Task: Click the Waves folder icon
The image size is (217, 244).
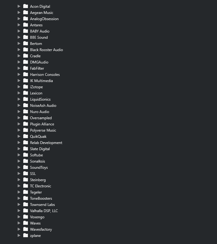Action: [25, 223]
